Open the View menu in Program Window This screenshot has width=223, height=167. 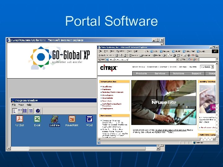(x=21, y=105)
